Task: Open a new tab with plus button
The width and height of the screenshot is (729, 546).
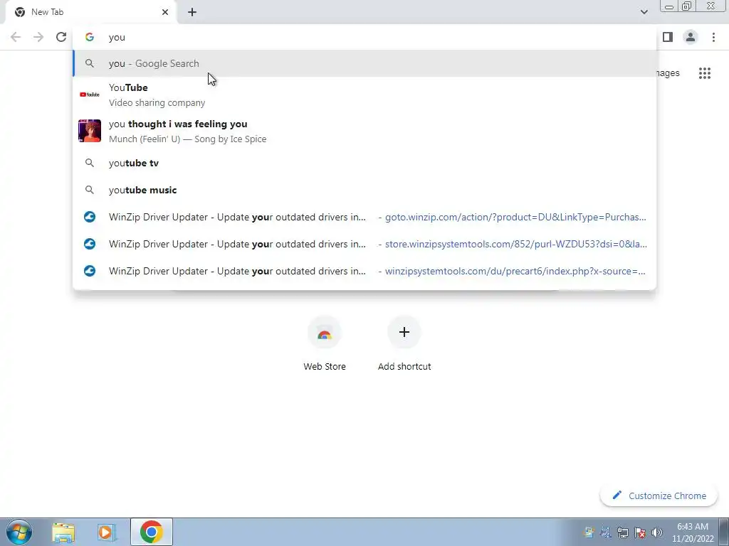Action: 192,12
